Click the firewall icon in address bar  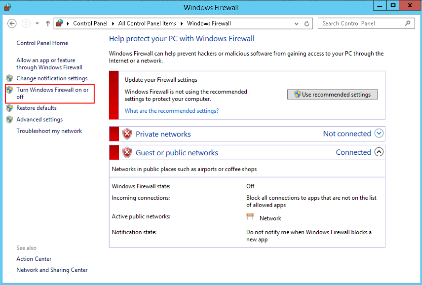(x=59, y=23)
